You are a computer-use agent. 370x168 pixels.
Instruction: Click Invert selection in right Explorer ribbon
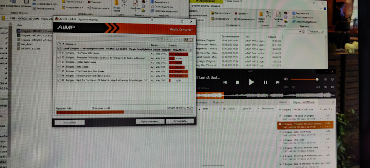click(304, 21)
